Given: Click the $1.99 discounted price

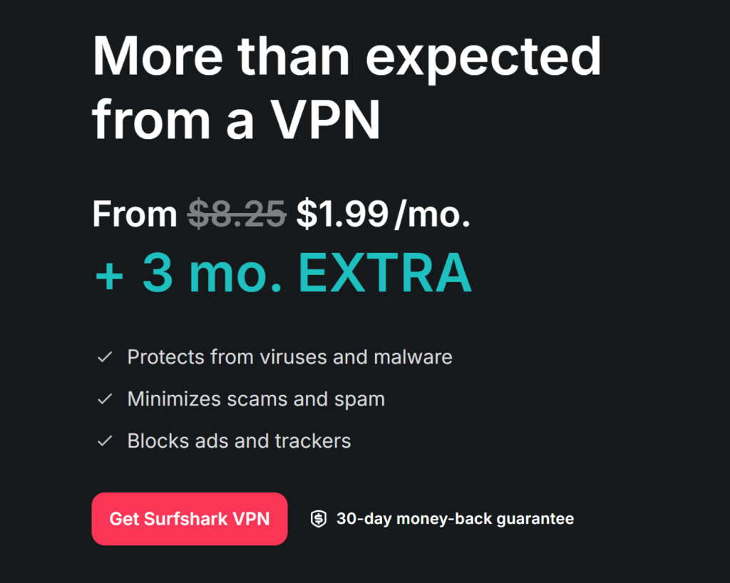Looking at the screenshot, I should (x=343, y=214).
